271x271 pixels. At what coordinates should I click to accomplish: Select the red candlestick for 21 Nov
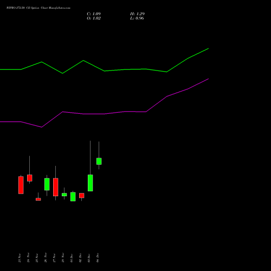click(x=21, y=185)
